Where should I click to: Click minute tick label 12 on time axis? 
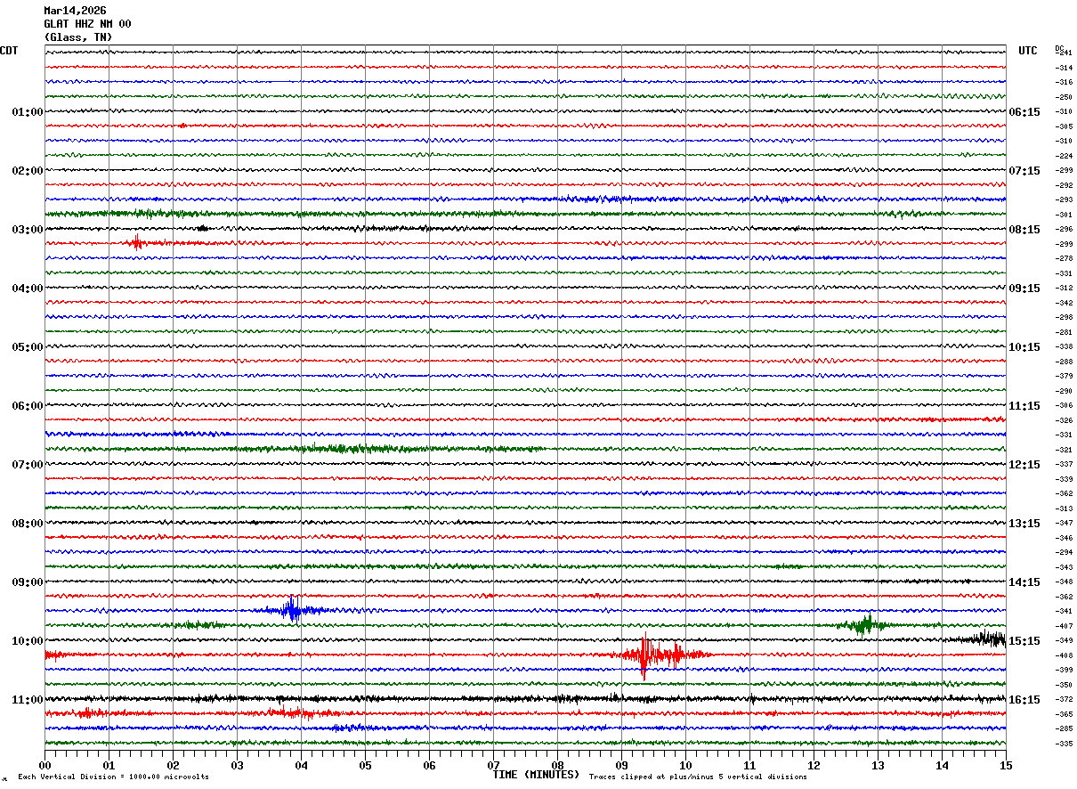pos(814,765)
